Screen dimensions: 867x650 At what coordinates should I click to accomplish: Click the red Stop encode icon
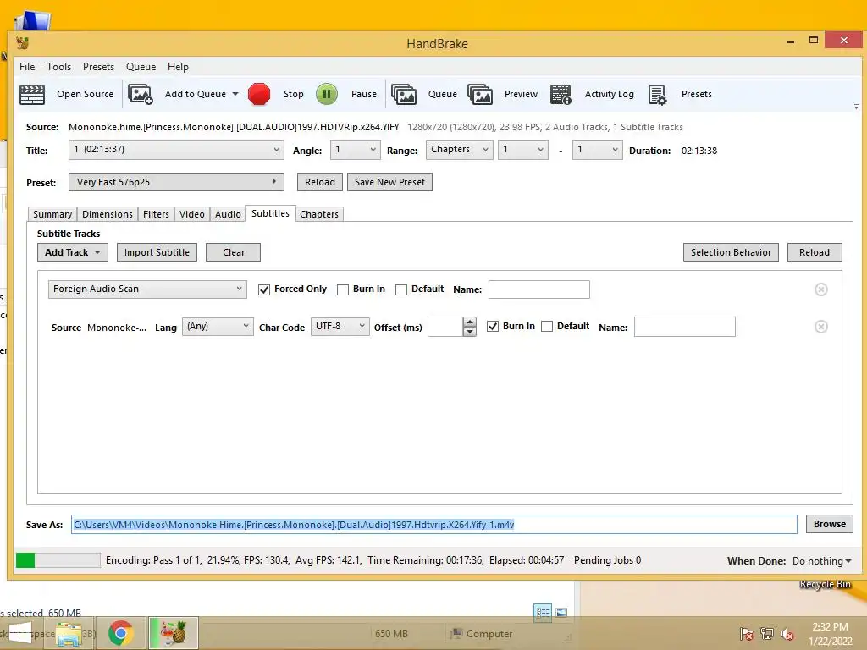click(259, 94)
